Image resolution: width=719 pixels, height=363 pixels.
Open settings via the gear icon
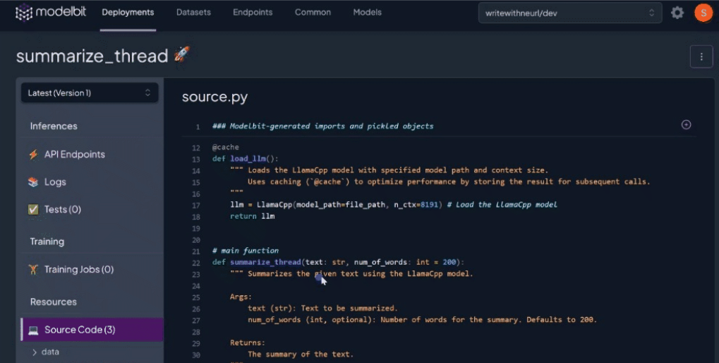[677, 13]
